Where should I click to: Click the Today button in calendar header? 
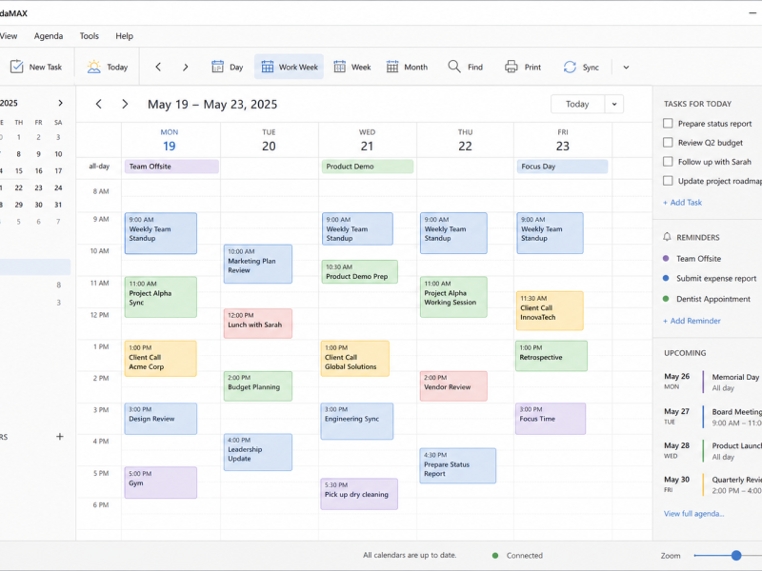[x=577, y=104]
